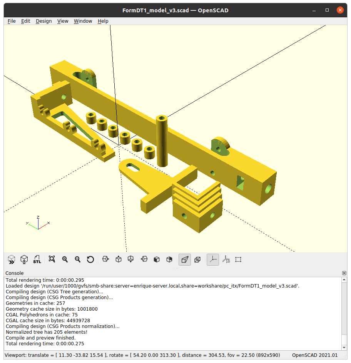Toggle Show Edges icon
Image resolution: width=351 pixels, height=363 pixels.
pyautogui.click(x=238, y=259)
